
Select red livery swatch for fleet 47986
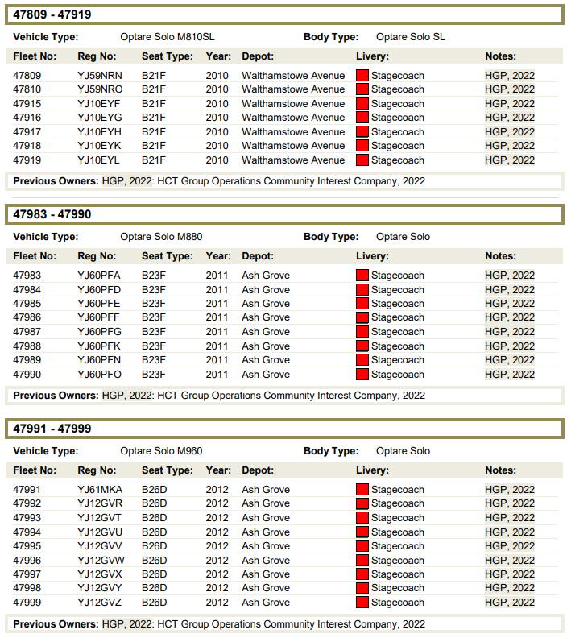362,318
